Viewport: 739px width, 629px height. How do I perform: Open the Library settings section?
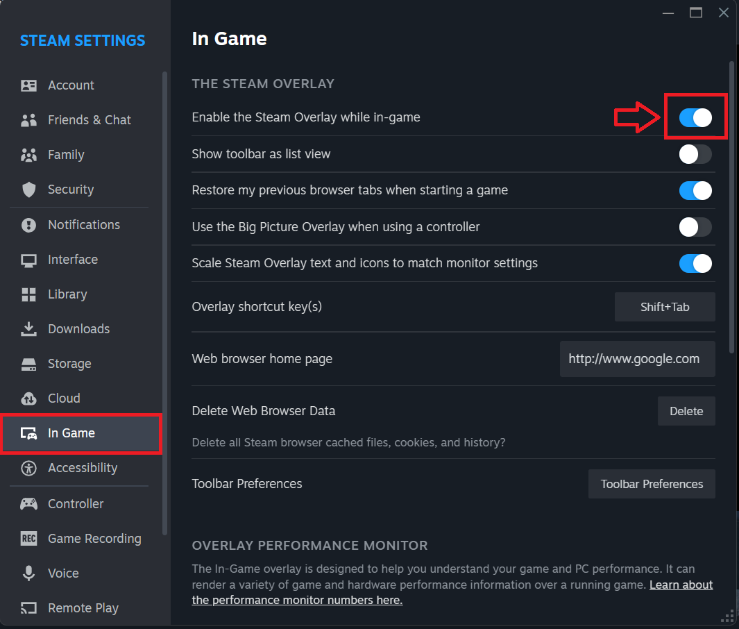click(67, 294)
